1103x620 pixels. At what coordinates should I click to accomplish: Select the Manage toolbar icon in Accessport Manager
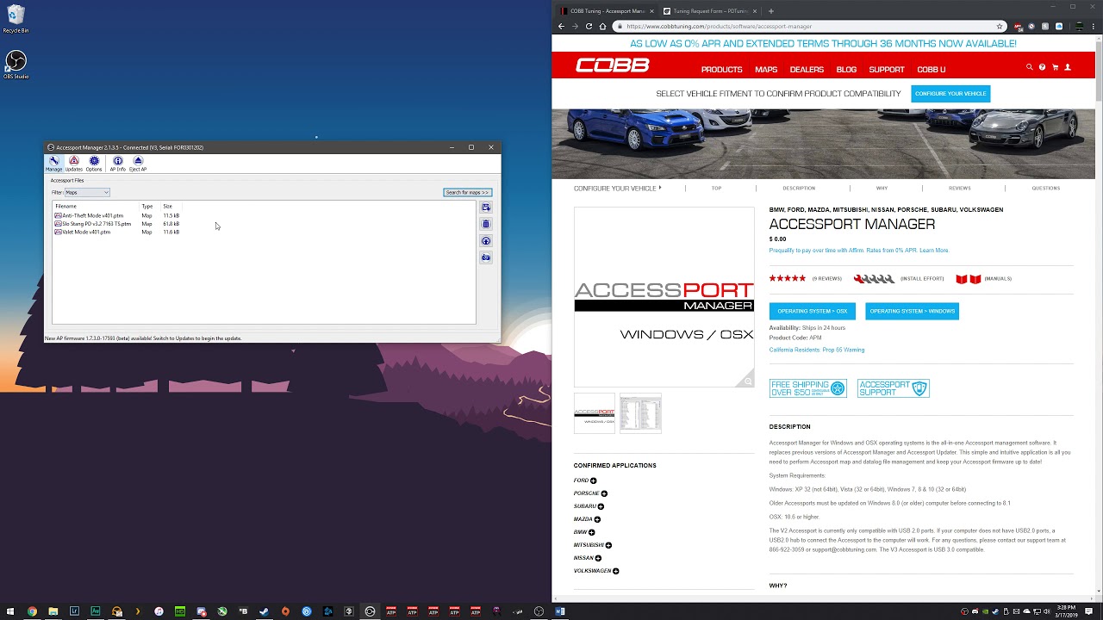53,164
